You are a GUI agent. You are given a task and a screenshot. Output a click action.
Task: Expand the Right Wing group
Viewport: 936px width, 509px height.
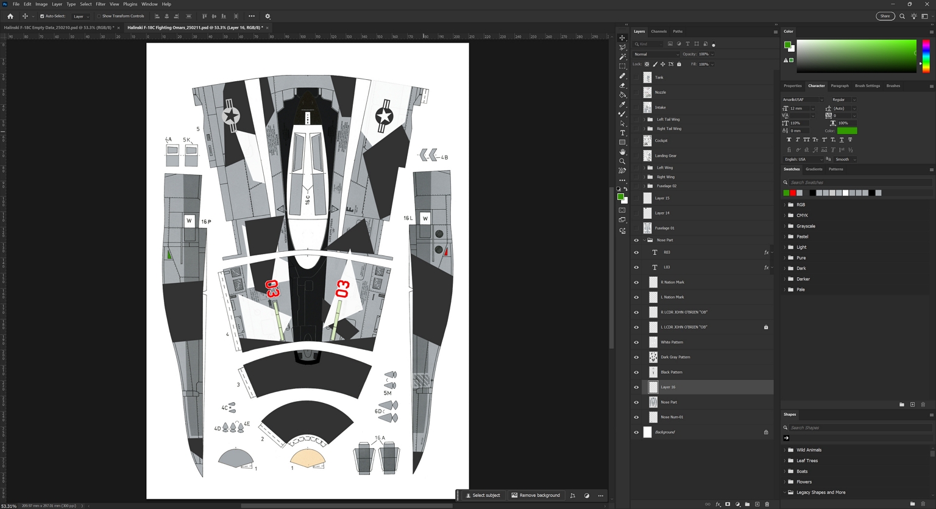644,177
